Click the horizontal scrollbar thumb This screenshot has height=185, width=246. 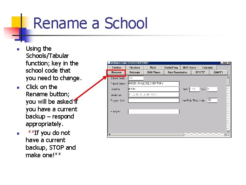[x=147, y=135]
